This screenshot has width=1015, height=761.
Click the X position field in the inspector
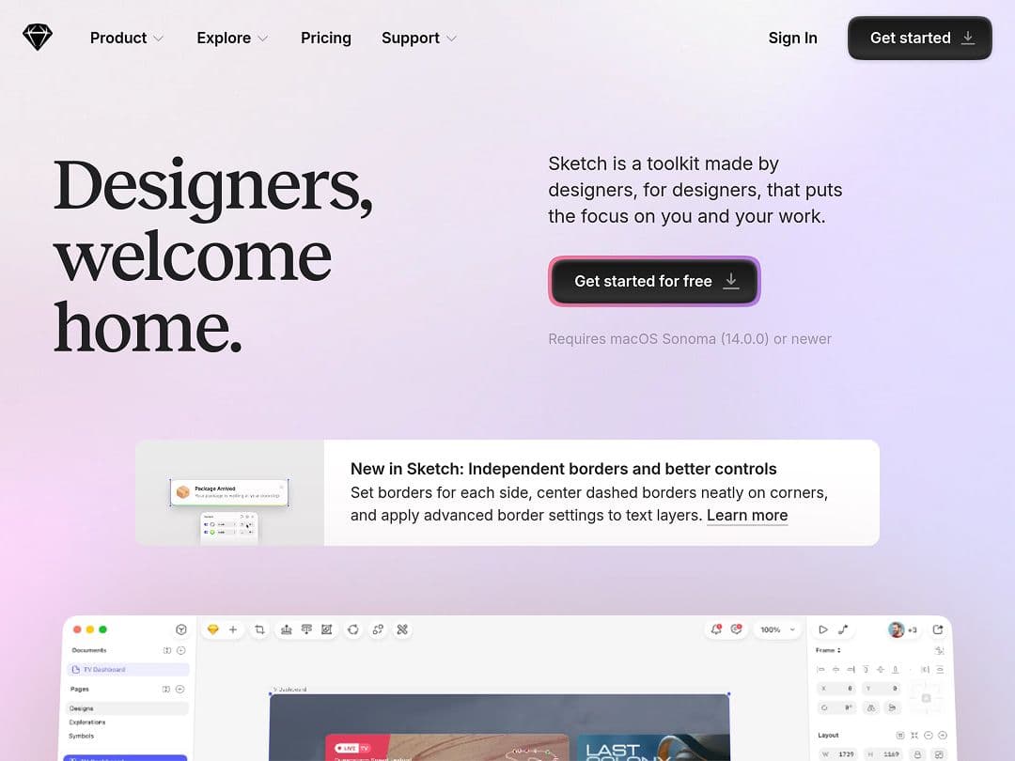click(x=836, y=689)
